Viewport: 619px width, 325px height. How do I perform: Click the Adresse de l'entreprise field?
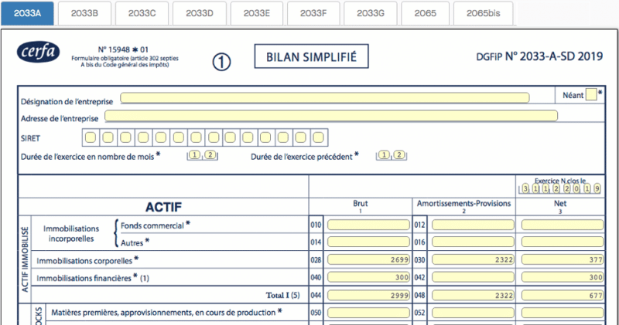(x=331, y=116)
